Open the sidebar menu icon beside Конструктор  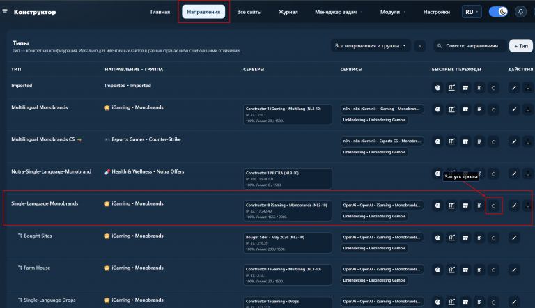(x=5, y=12)
